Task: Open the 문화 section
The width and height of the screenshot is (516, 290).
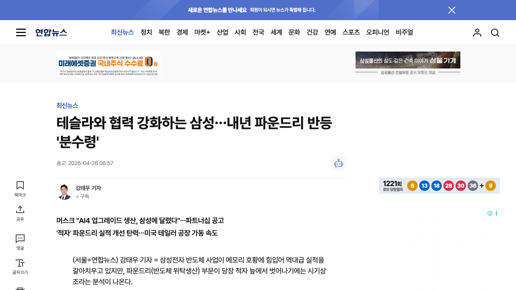Action: click(x=294, y=33)
